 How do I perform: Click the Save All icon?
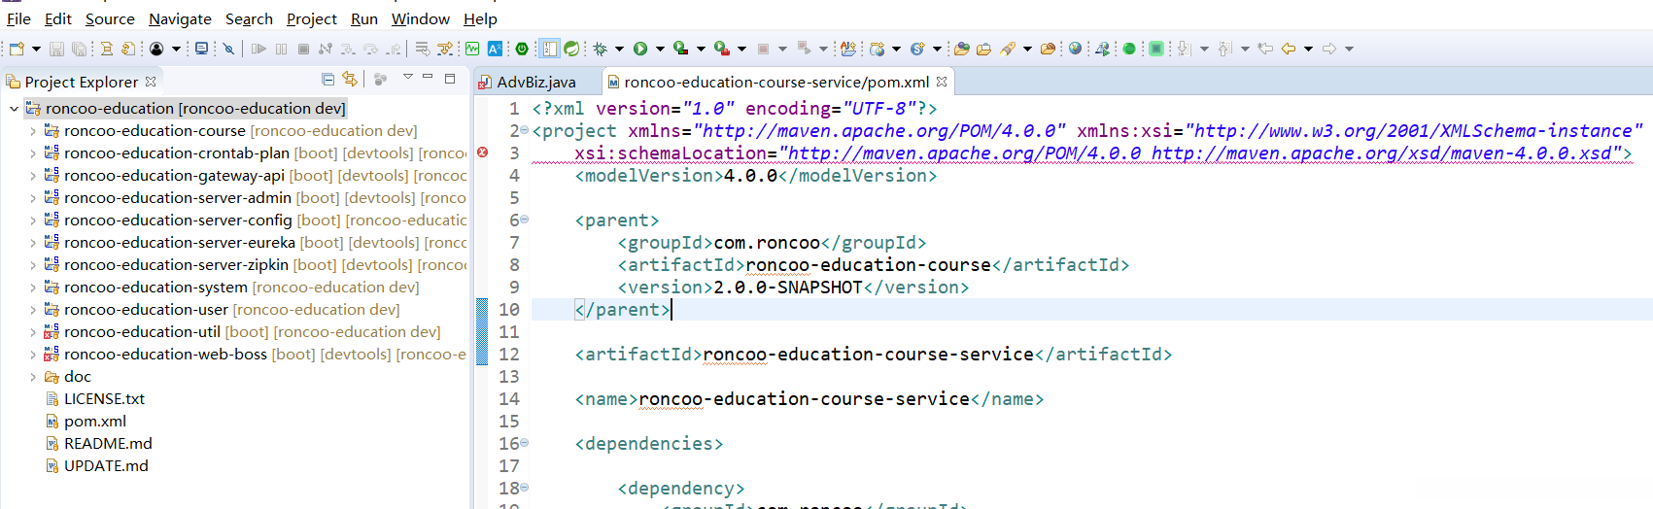tap(79, 49)
